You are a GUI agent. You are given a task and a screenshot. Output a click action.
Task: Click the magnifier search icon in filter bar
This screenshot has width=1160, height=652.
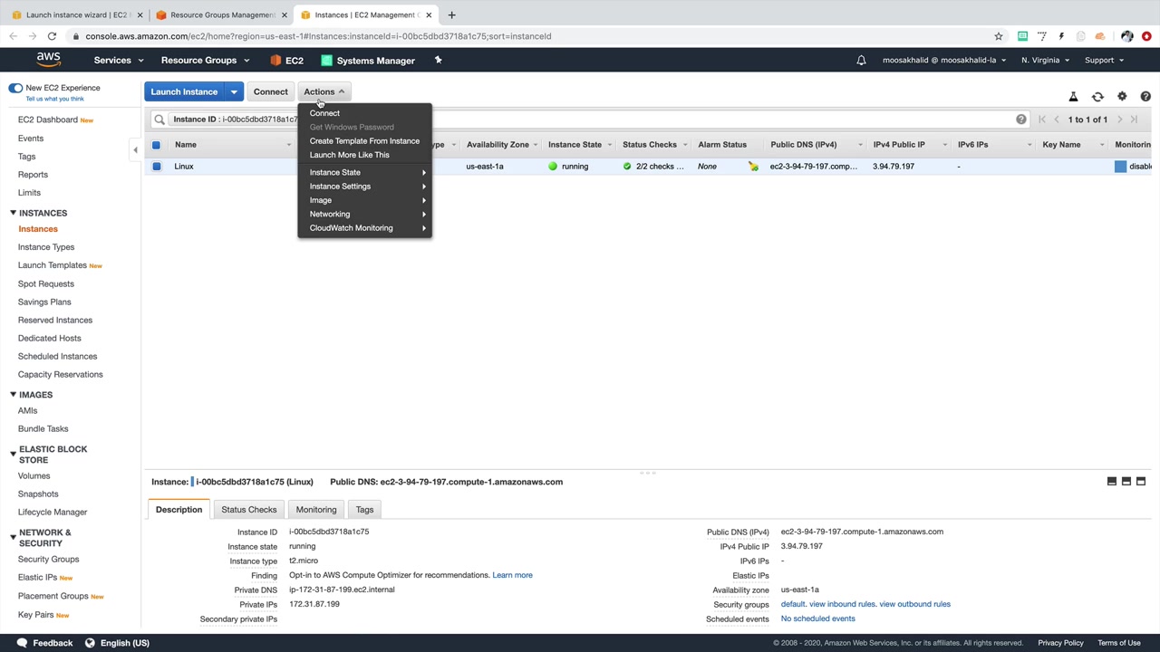(159, 120)
